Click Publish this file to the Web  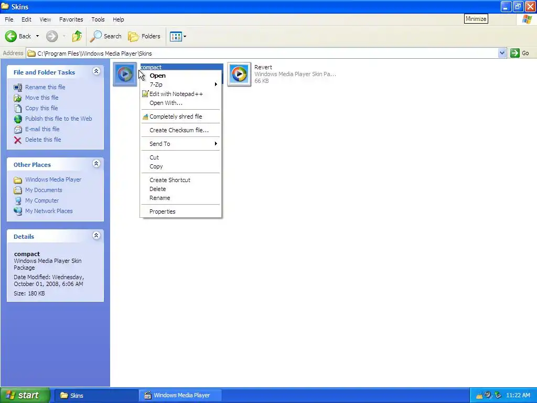click(59, 119)
